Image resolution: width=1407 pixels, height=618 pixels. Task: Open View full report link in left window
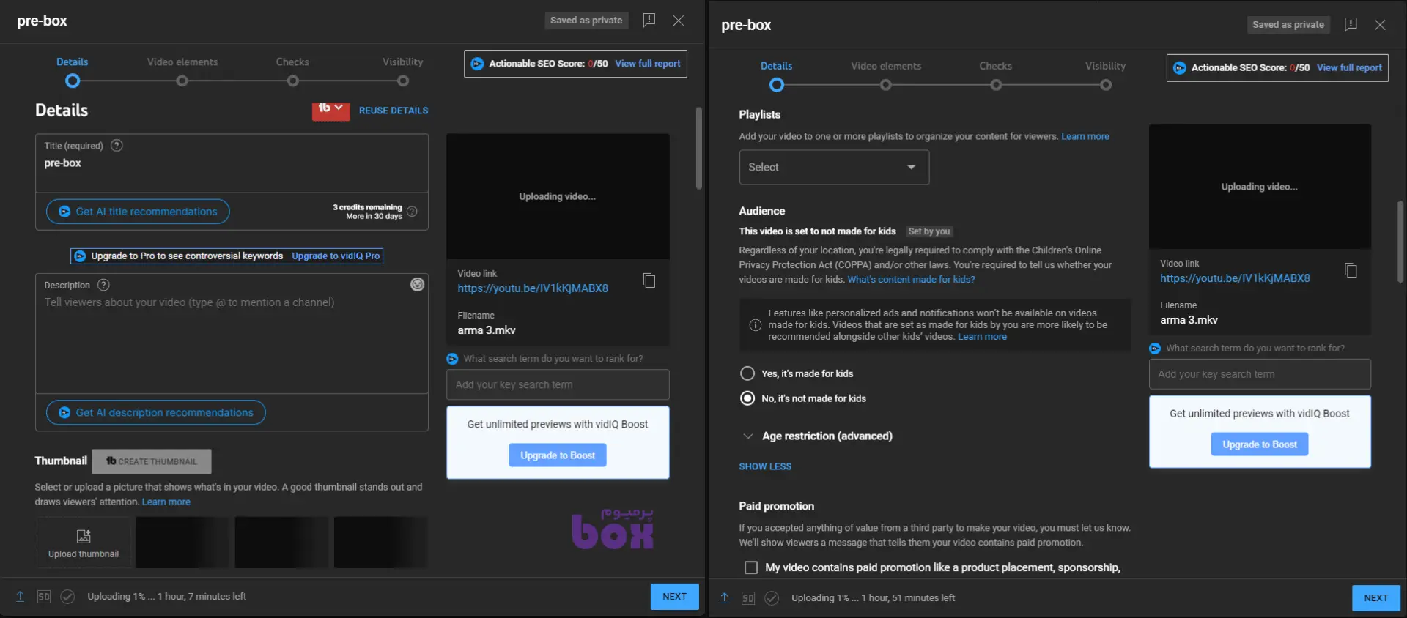[x=648, y=64]
